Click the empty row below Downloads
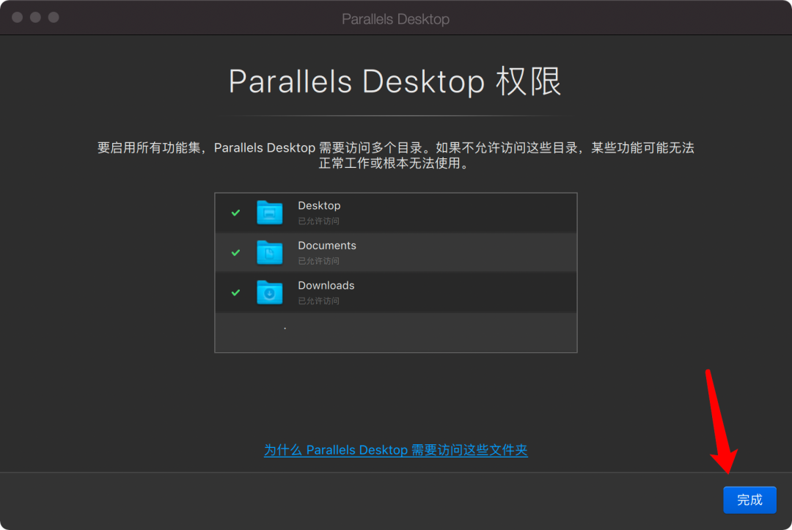Screen dimensions: 792x530 pos(395,332)
